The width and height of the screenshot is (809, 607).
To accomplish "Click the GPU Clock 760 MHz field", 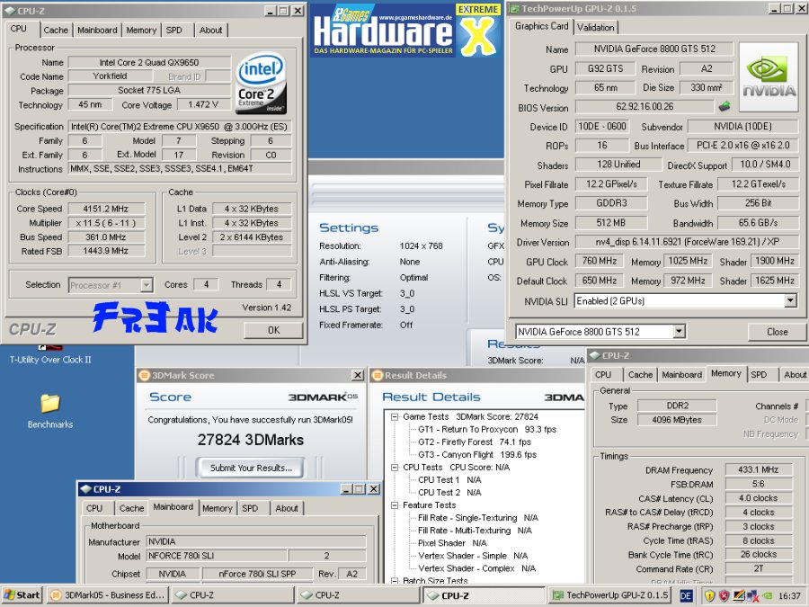I will (599, 261).
